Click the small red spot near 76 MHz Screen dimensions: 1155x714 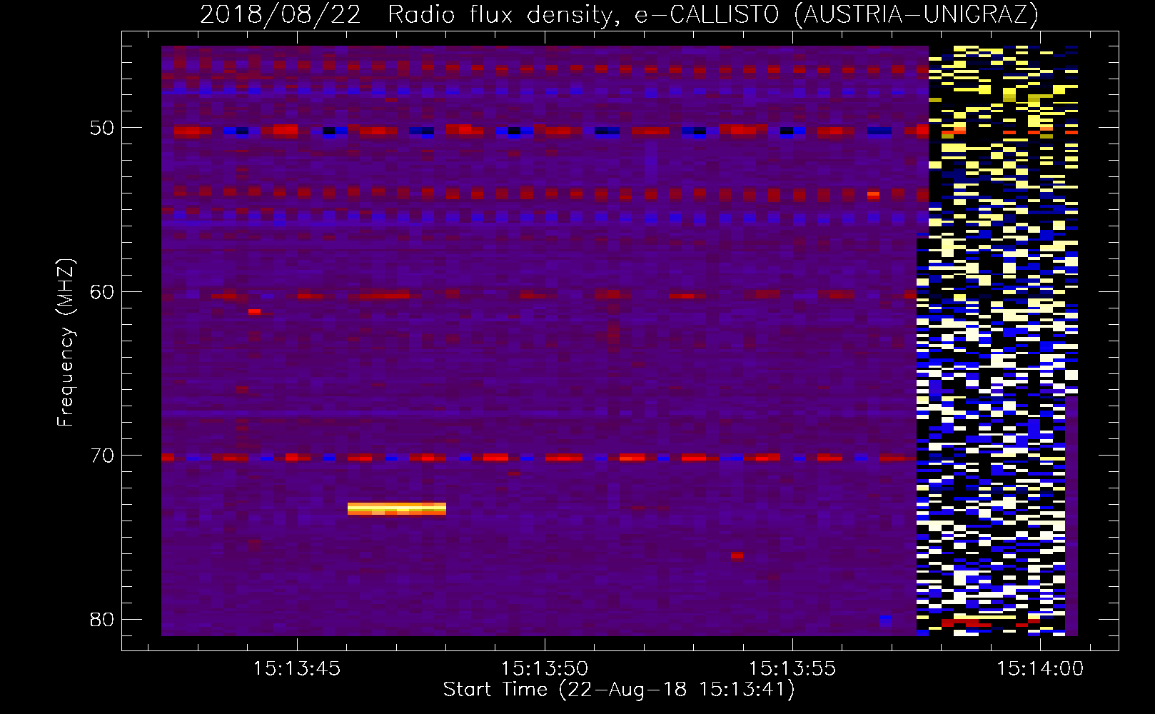737,555
